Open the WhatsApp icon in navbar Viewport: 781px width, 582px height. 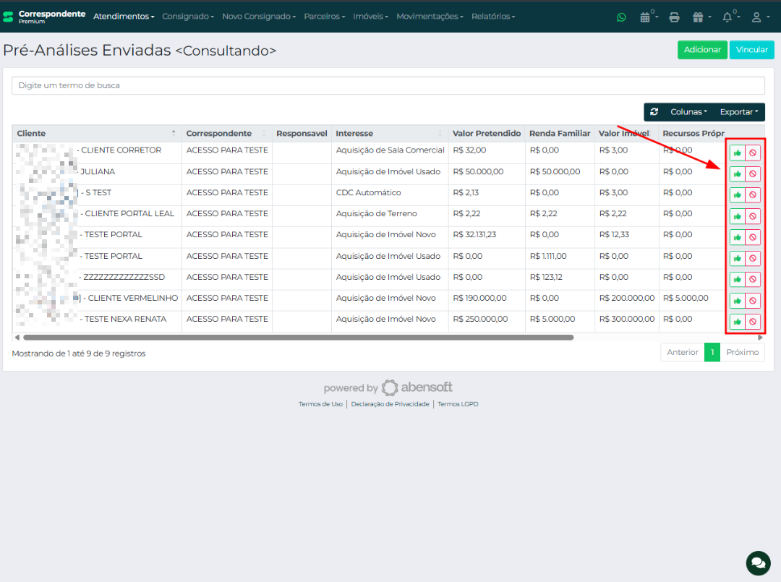621,17
